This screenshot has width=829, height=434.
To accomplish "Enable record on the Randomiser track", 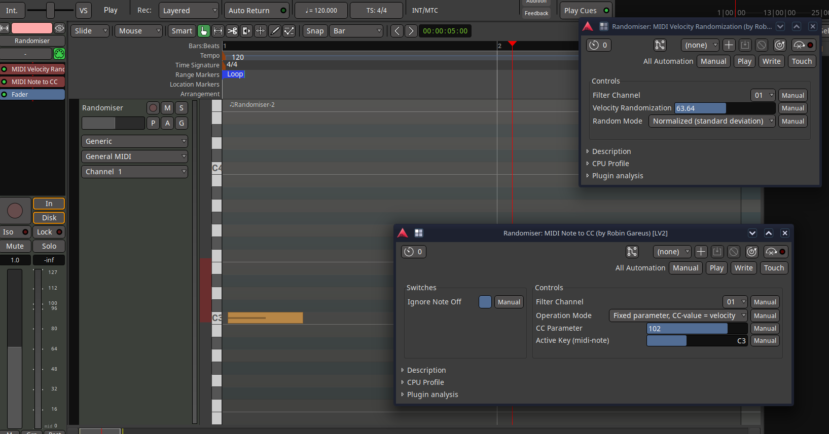I will pos(153,108).
